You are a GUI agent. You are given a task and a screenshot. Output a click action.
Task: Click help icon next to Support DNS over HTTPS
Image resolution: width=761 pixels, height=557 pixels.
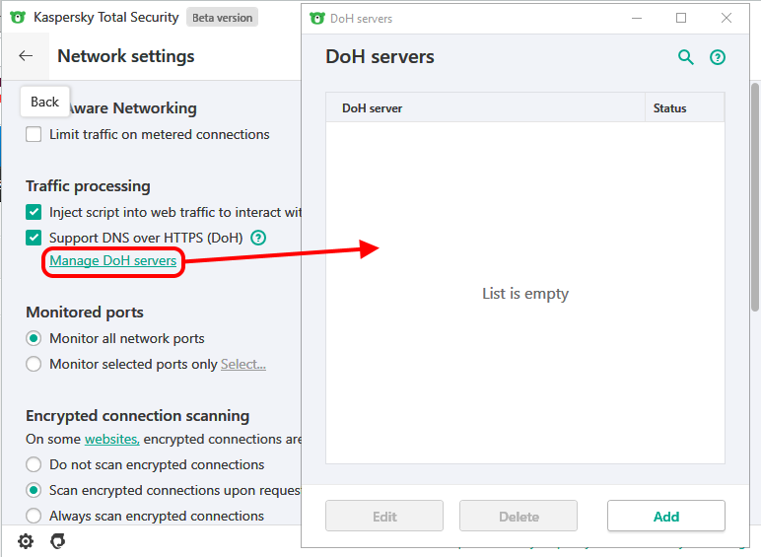[258, 238]
